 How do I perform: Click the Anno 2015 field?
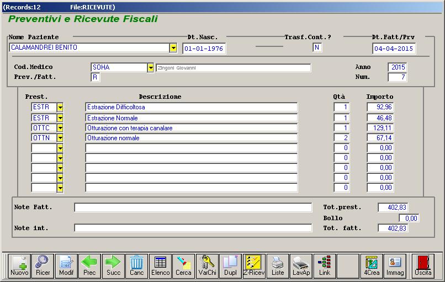pos(398,67)
